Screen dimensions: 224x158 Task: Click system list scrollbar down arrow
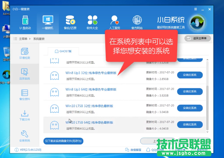(x=207, y=132)
